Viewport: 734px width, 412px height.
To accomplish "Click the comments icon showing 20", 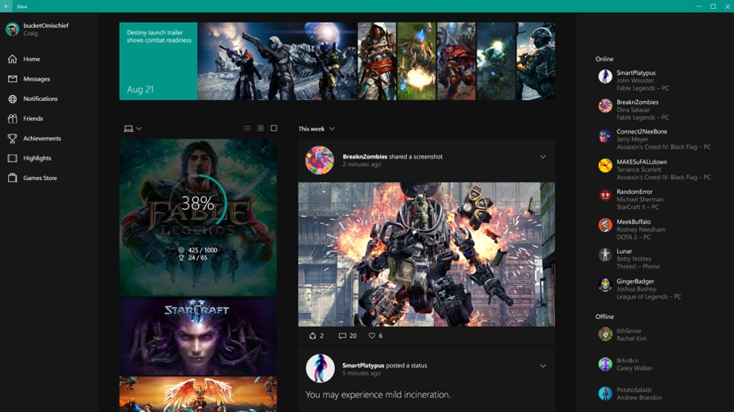I will (343, 335).
